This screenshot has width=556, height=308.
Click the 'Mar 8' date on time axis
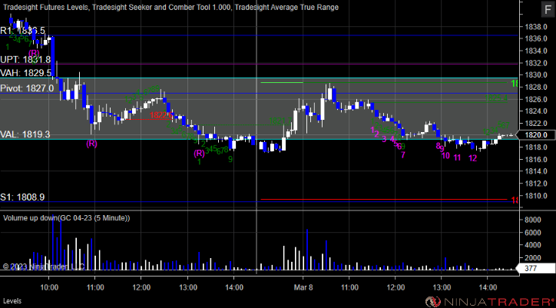[x=303, y=286]
